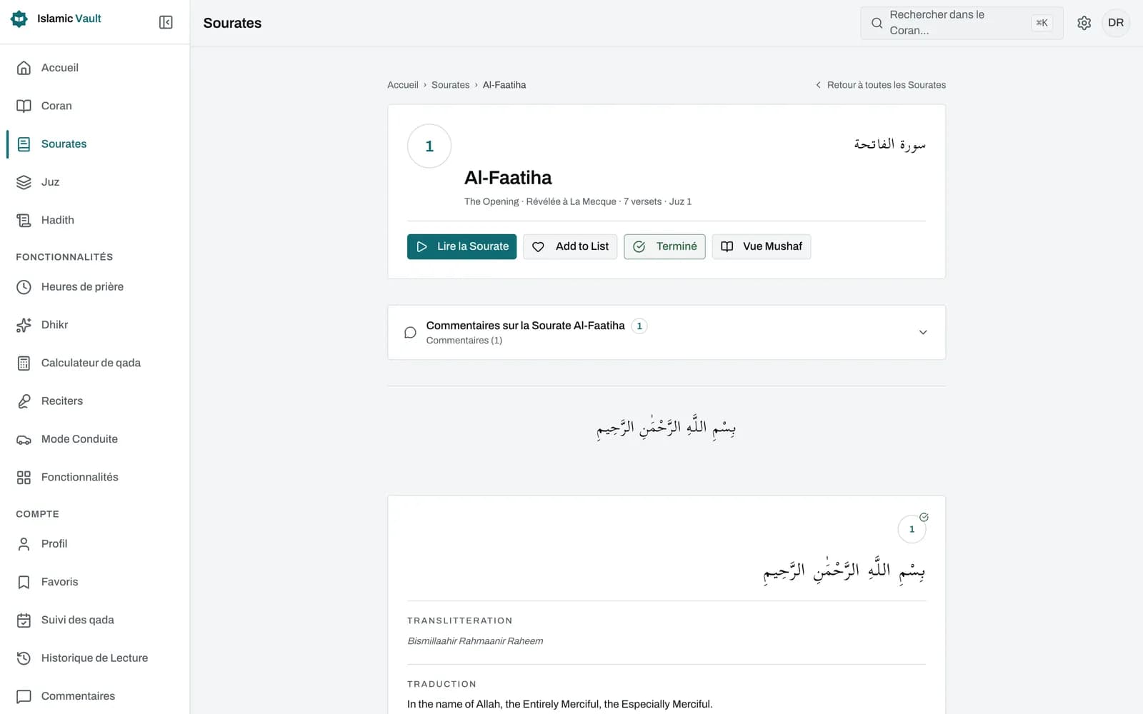Start Lire la Sourate

(461, 246)
